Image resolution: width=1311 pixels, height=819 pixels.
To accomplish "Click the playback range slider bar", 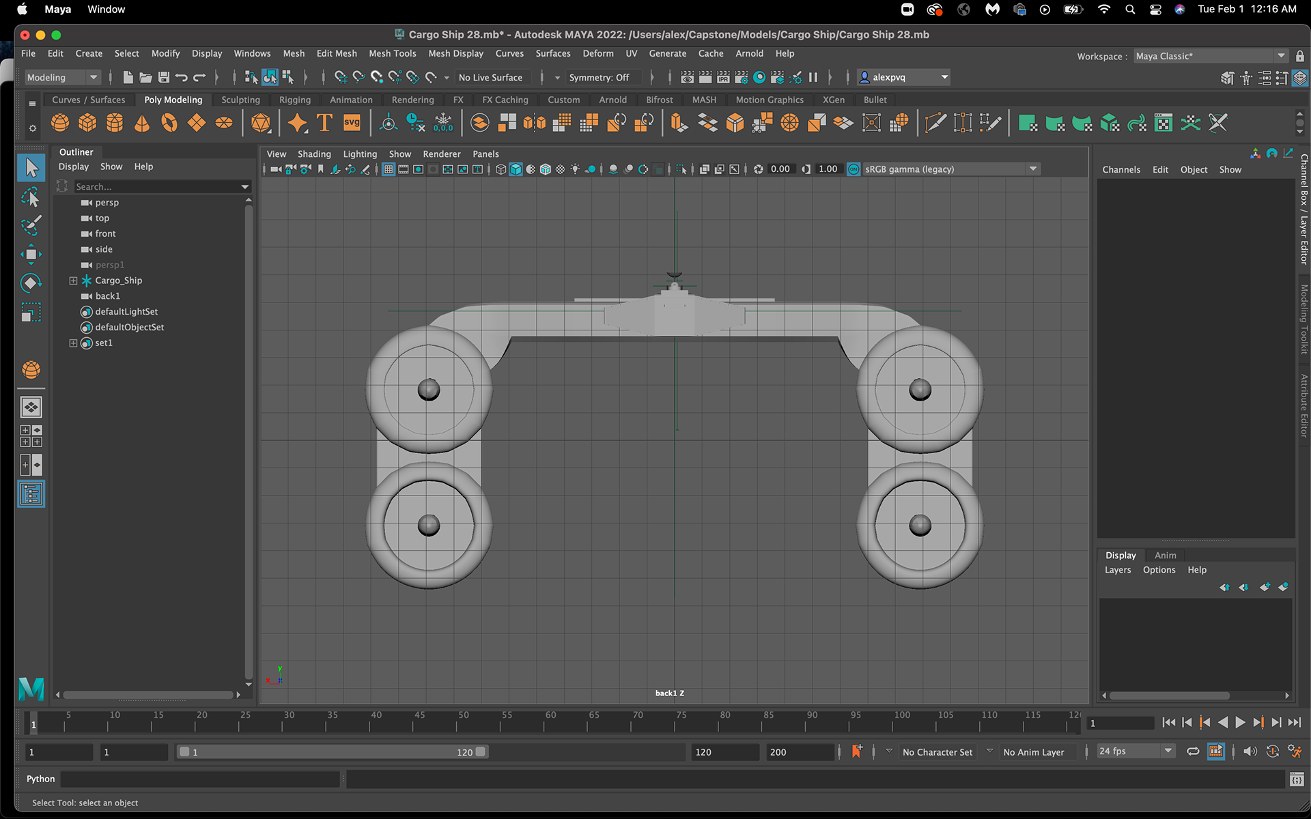I will click(x=332, y=752).
